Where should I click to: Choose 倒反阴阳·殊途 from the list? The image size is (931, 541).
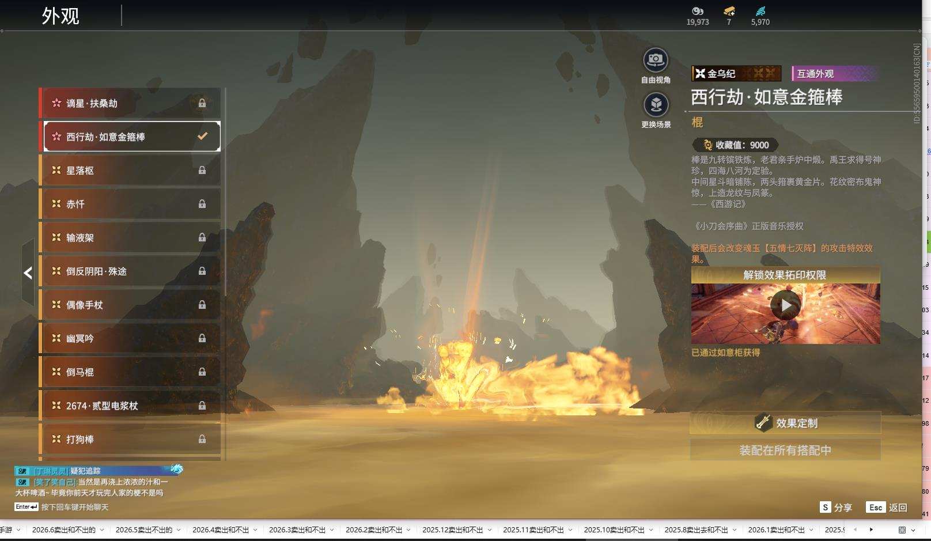(130, 271)
